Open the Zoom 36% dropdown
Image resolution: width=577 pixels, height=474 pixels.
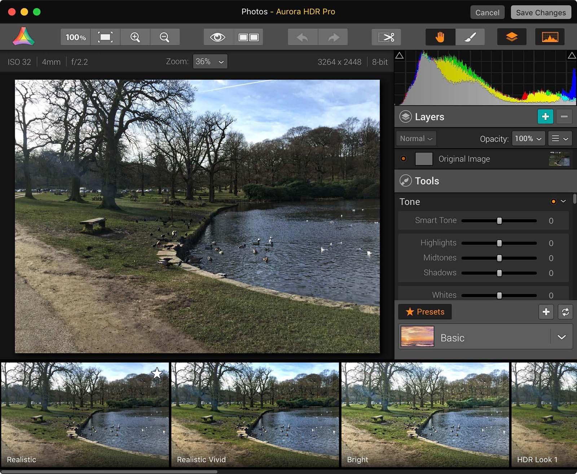(x=210, y=62)
